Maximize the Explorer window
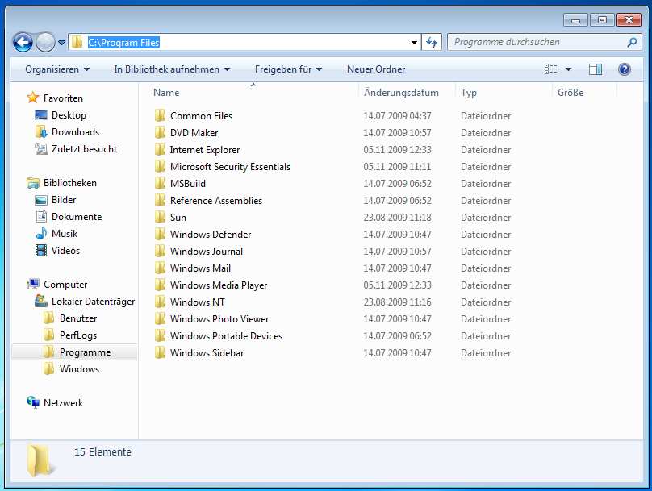The width and height of the screenshot is (652, 491). click(602, 19)
